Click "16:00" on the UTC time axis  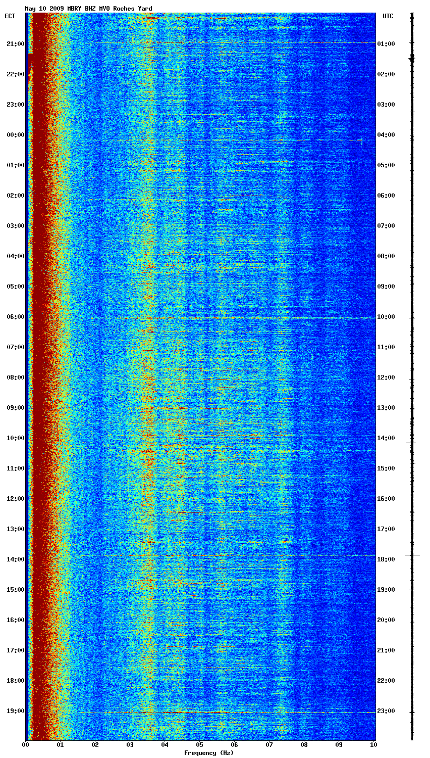386,499
